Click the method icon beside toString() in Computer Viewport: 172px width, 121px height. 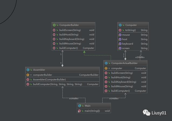pyautogui.click(x=120, y=30)
